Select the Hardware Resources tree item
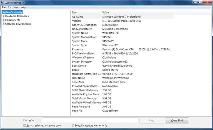The image size is (213, 130). (x=17, y=16)
